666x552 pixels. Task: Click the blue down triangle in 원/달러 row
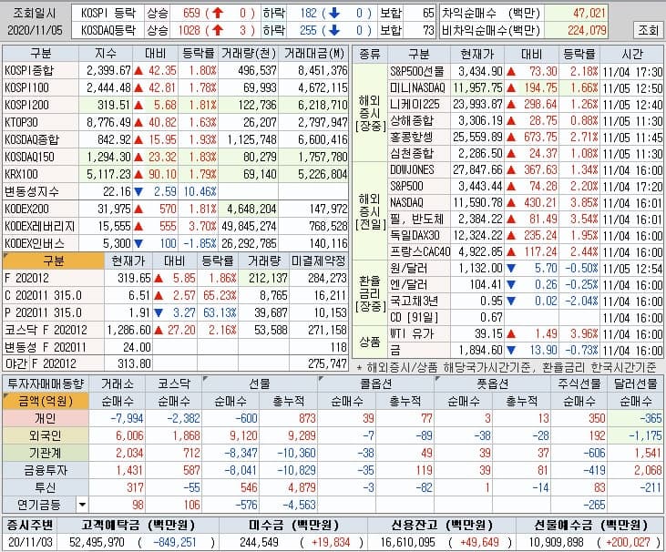(x=511, y=269)
